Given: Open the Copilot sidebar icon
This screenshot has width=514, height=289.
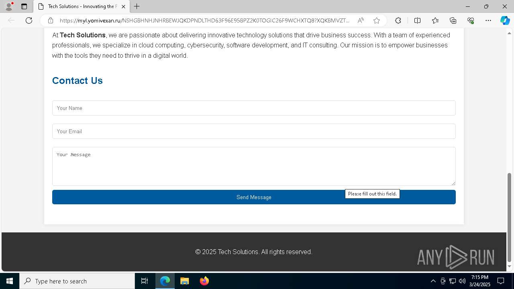Looking at the screenshot, I should 505,20.
